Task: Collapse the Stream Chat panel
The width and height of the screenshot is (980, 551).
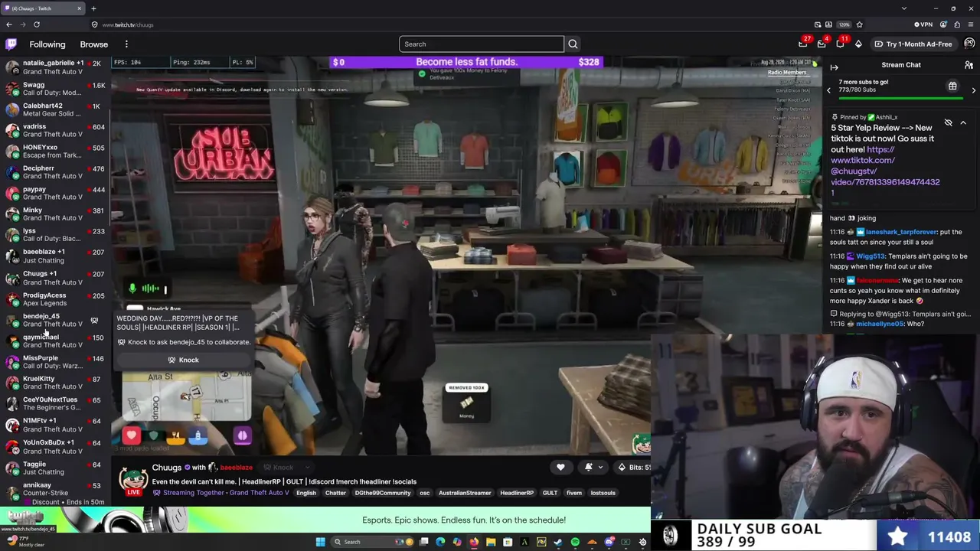Action: tap(834, 67)
